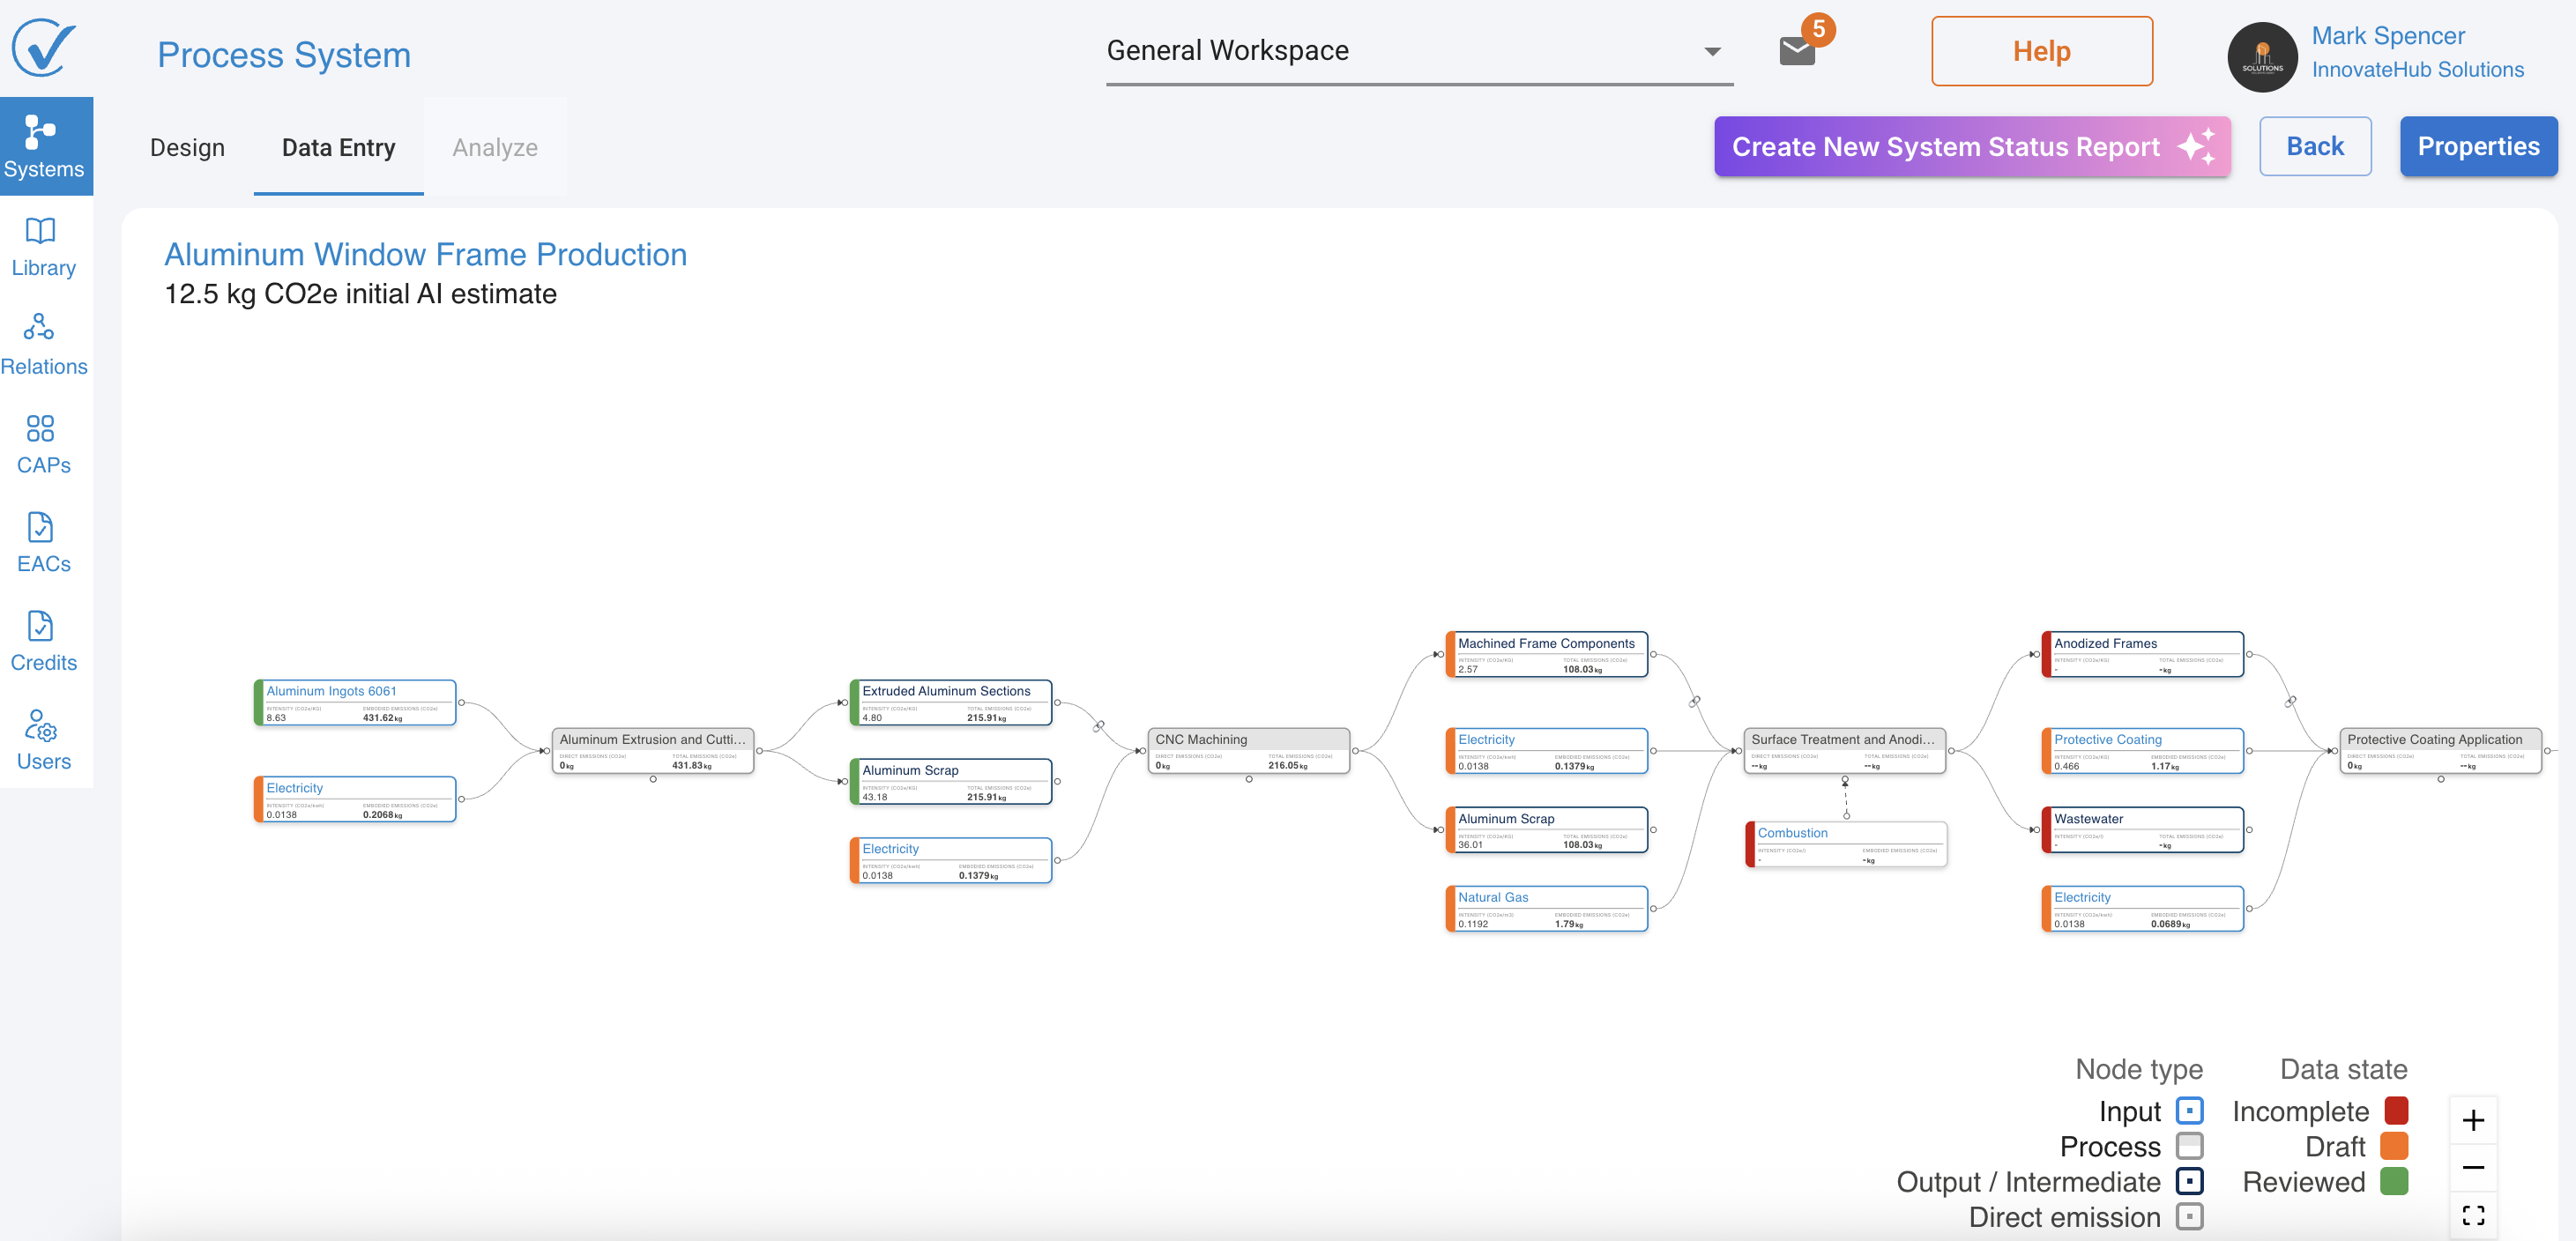Click Create New System Status Report
The image size is (2576, 1241).
coord(1972,147)
